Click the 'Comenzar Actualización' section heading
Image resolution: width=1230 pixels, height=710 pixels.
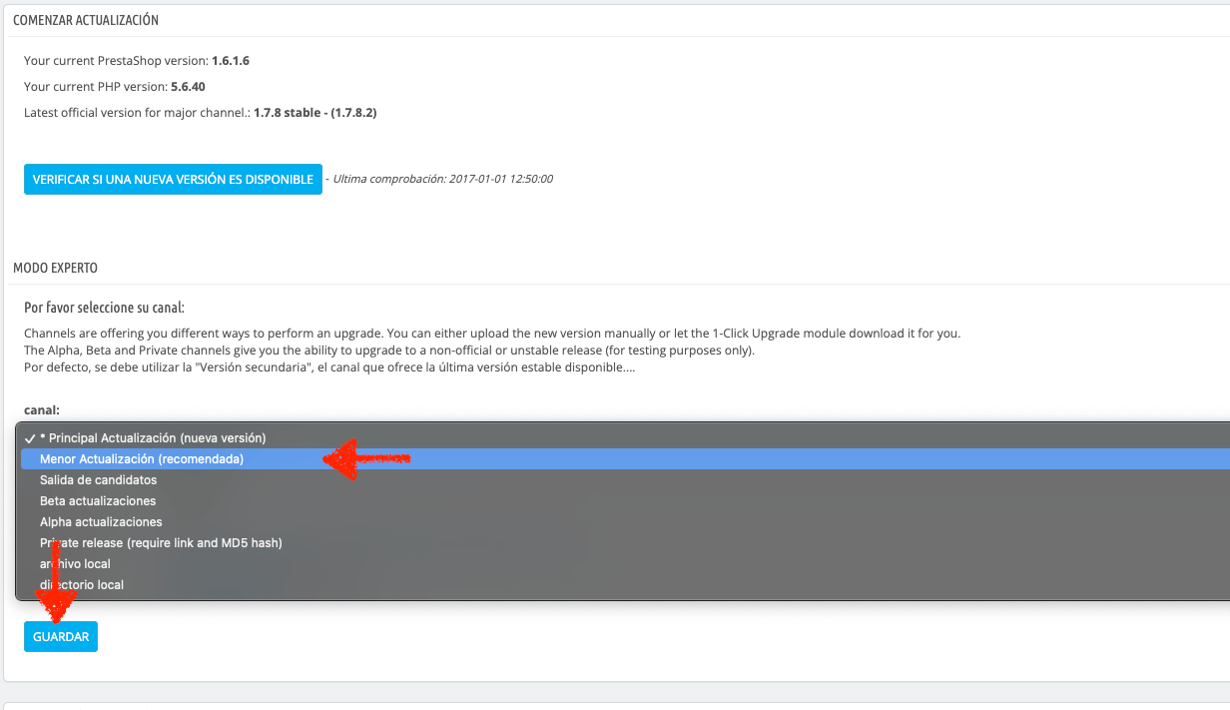(x=86, y=20)
